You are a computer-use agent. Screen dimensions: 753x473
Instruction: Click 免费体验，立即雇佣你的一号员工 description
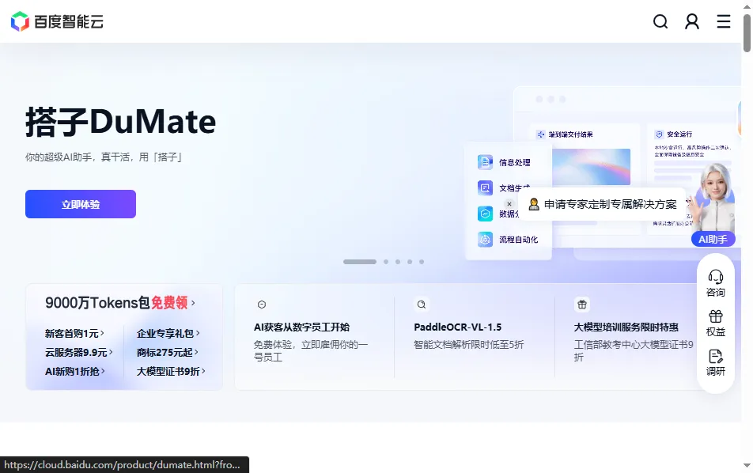coord(311,350)
